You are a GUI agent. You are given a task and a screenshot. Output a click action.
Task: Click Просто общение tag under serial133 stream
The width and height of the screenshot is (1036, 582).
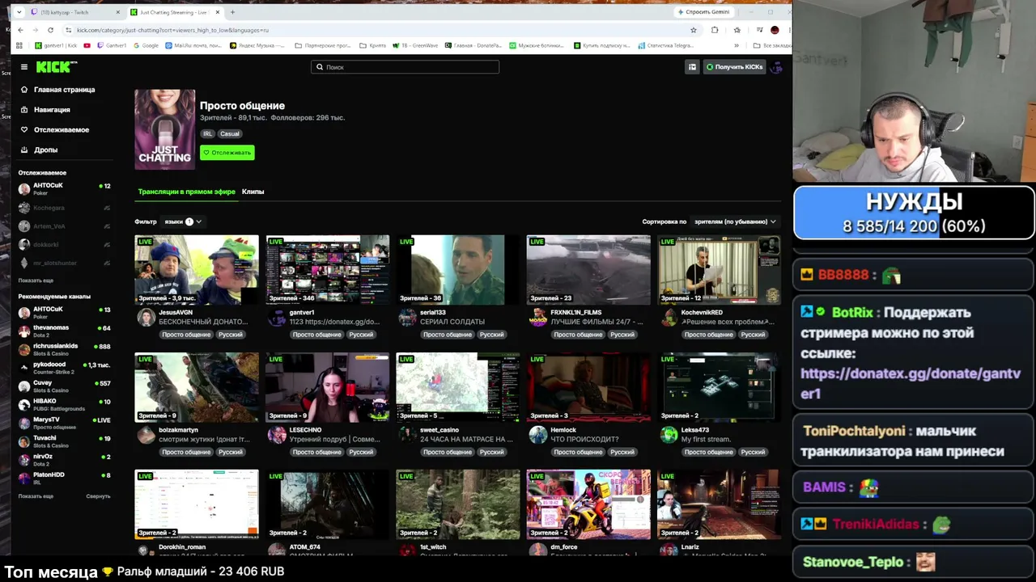447,335
